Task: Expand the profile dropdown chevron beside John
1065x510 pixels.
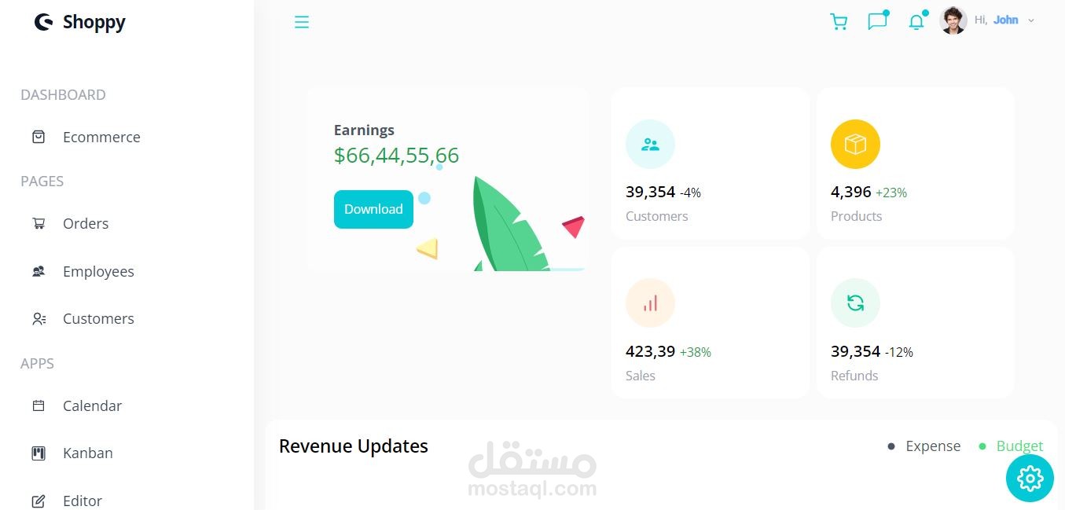Action: click(1031, 20)
